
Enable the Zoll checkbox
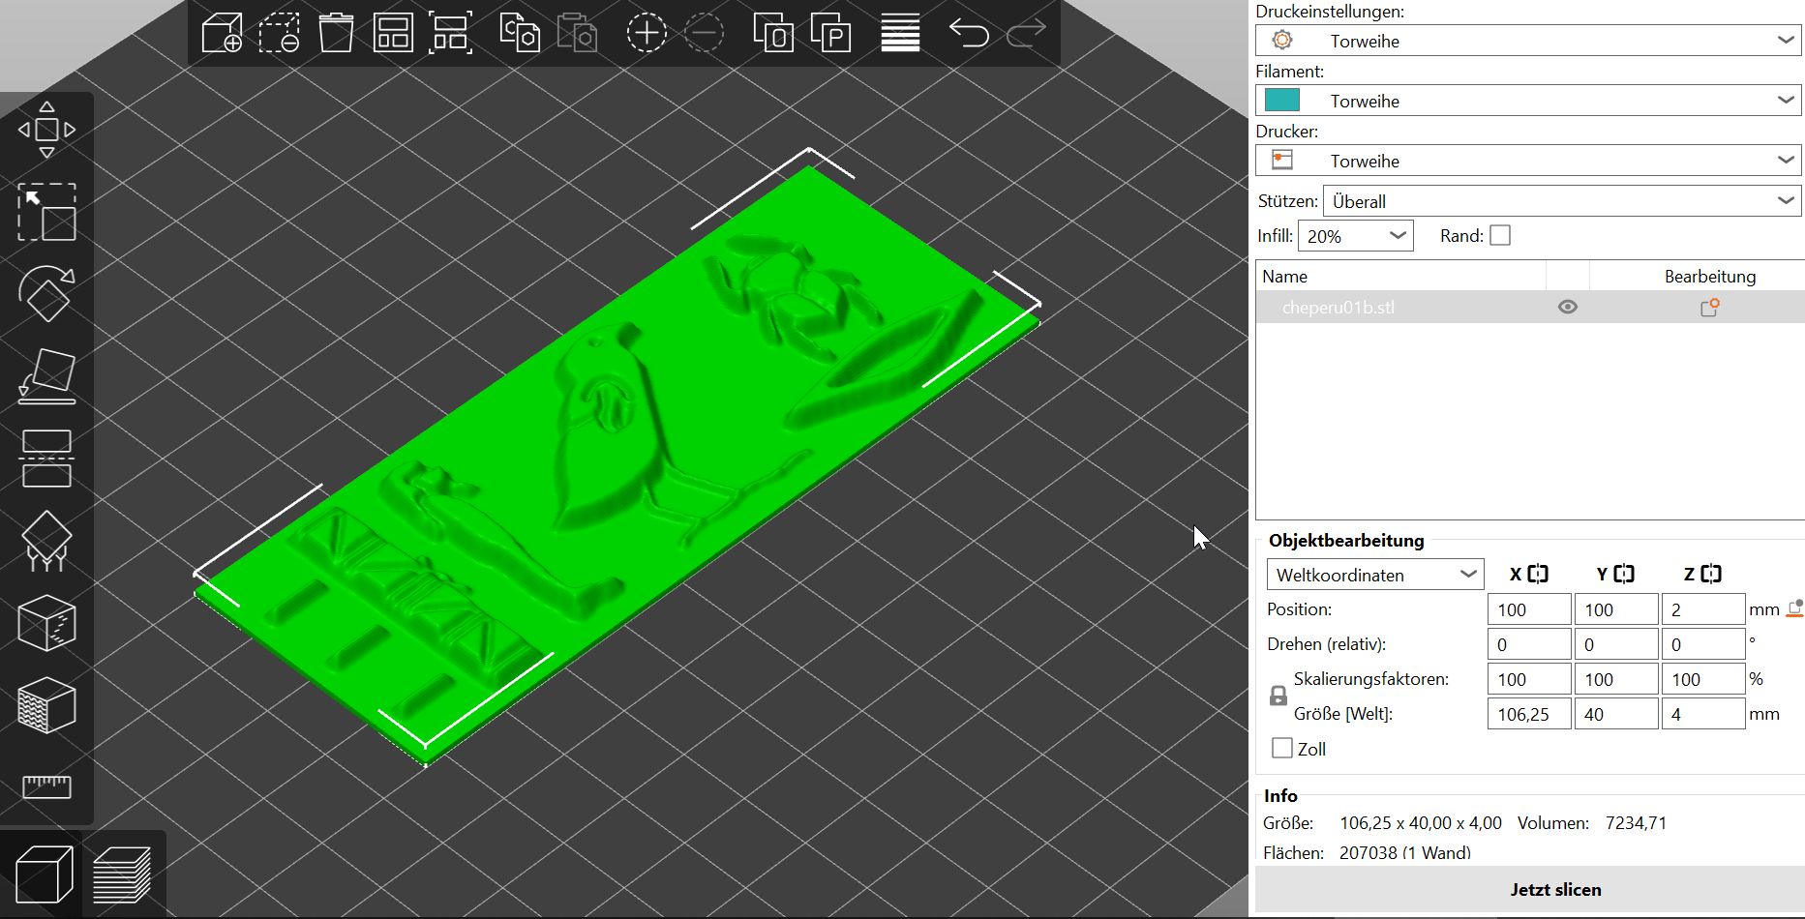coord(1282,748)
